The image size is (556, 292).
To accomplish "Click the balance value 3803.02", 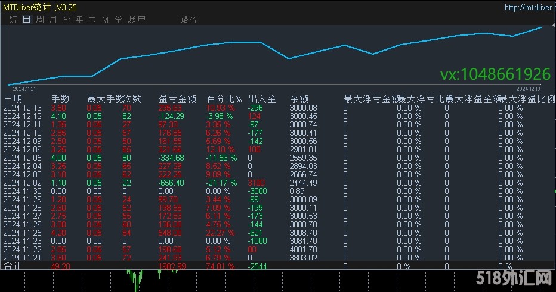I will (303, 258).
